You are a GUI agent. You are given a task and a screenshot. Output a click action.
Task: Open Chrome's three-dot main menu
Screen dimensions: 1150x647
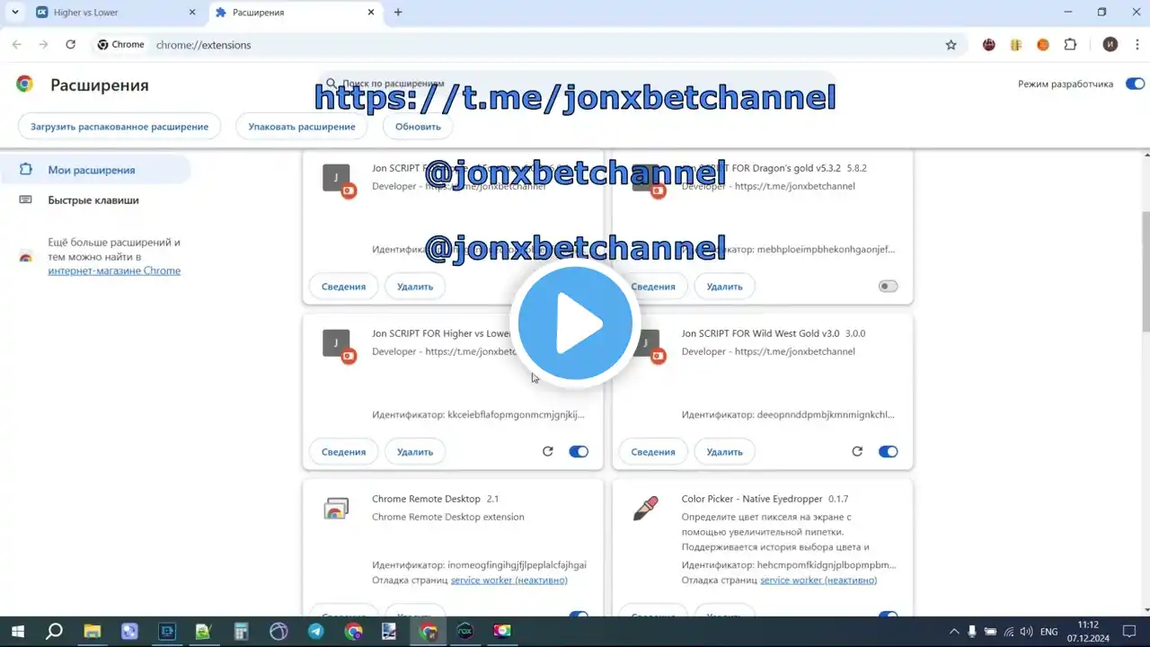tap(1137, 44)
